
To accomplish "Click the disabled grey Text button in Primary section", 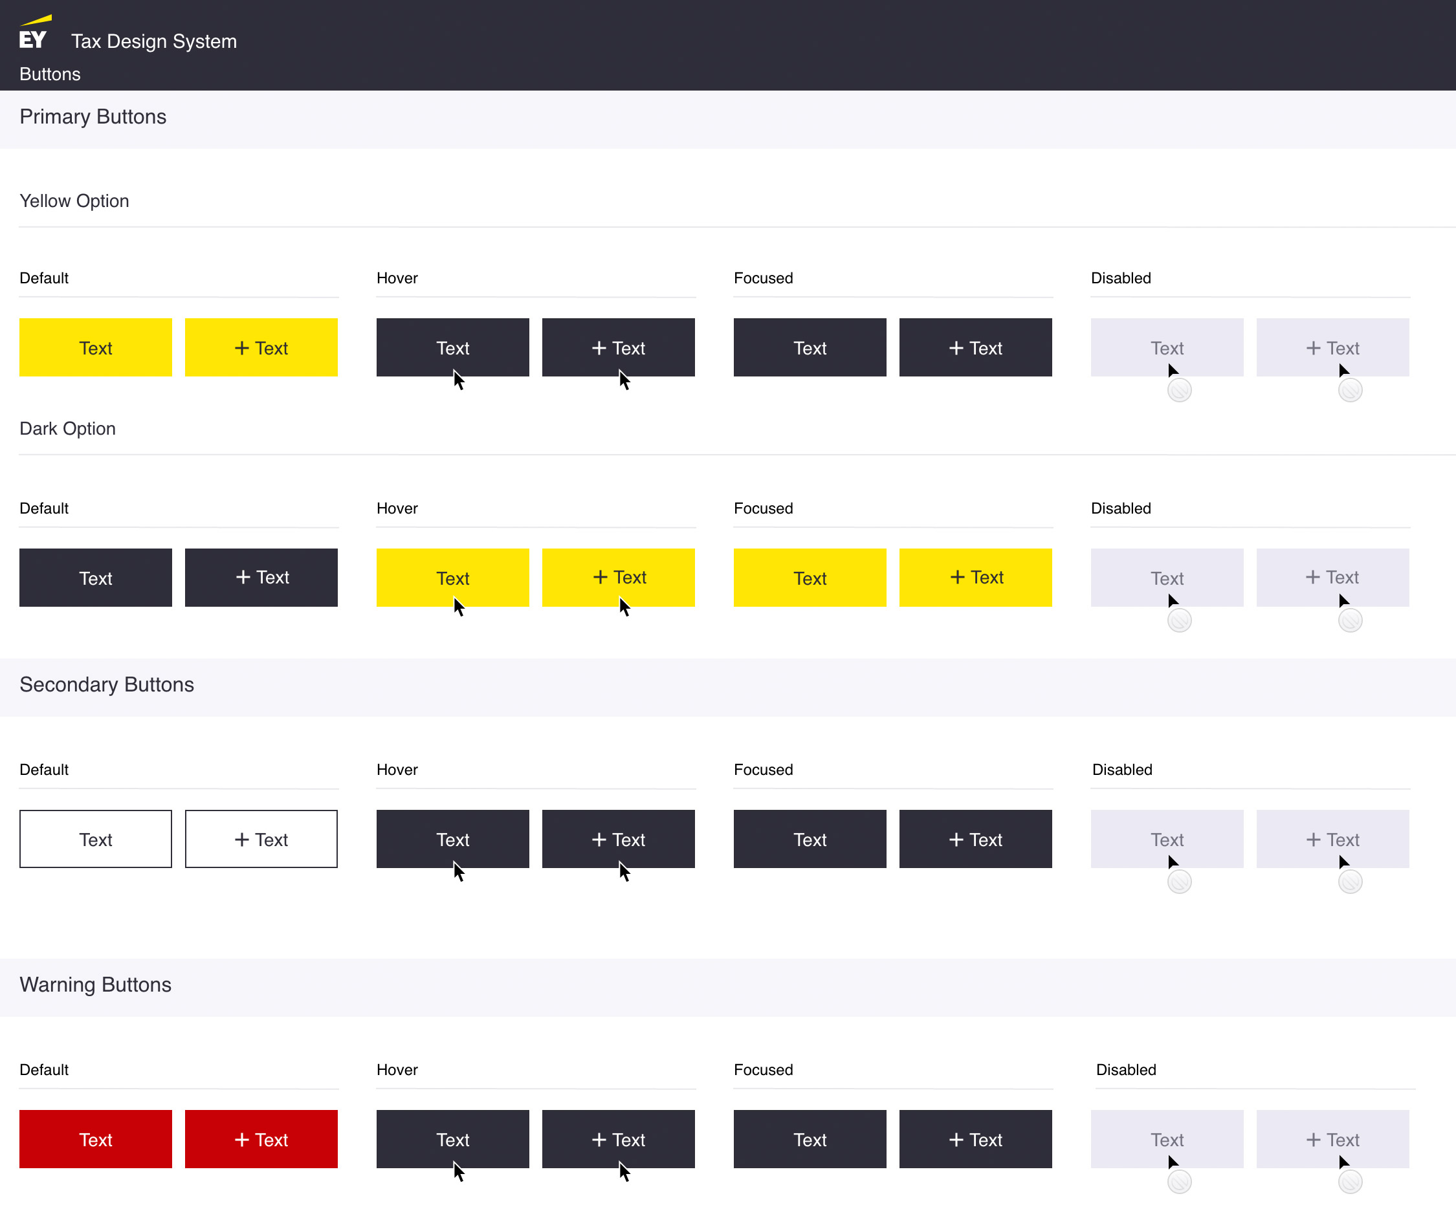I will pos(1167,347).
